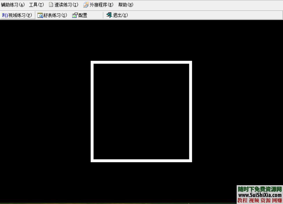
Task: Click the 外接程序 external programs icon
Action: point(86,5)
